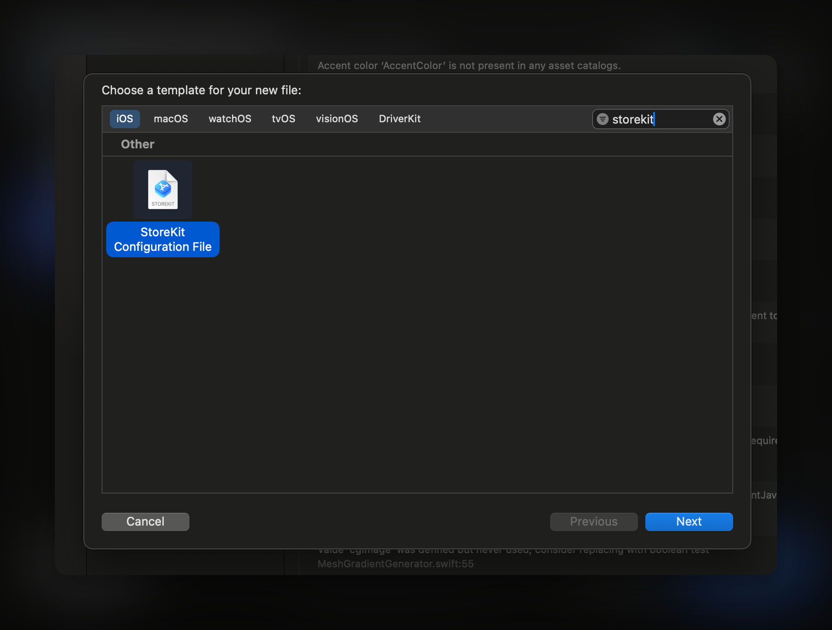Click the Other section header
Screen dimensions: 832x630
pyautogui.click(x=138, y=144)
